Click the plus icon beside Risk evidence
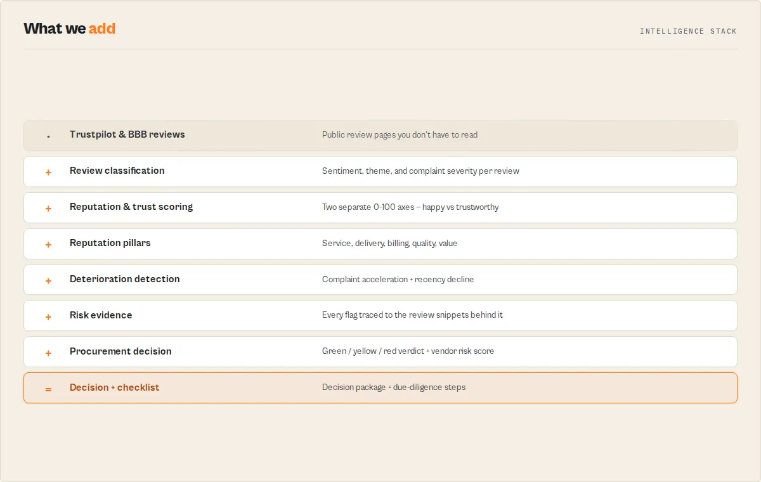 [48, 316]
